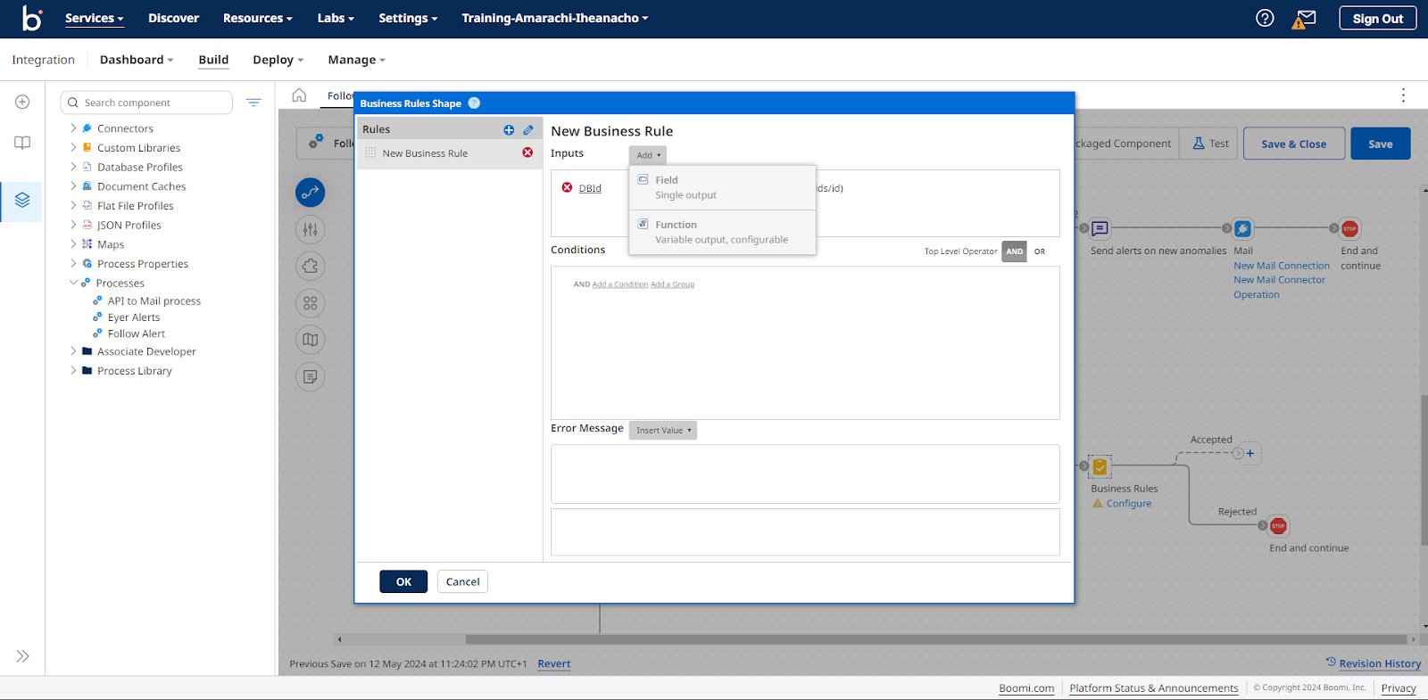Click the Business Rules shape on canvas
The width and height of the screenshot is (1428, 700).
[x=1100, y=466]
